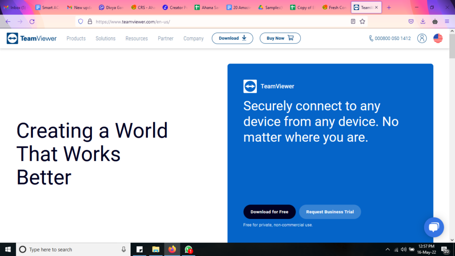Click the scrollbar down arrow
455x256 pixels.
452,240
